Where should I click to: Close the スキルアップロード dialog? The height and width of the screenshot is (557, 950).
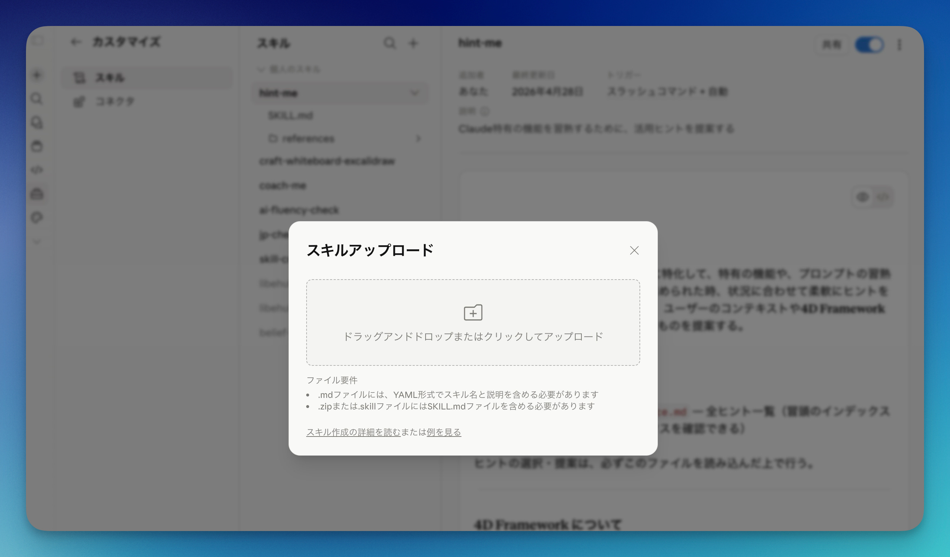[634, 250]
